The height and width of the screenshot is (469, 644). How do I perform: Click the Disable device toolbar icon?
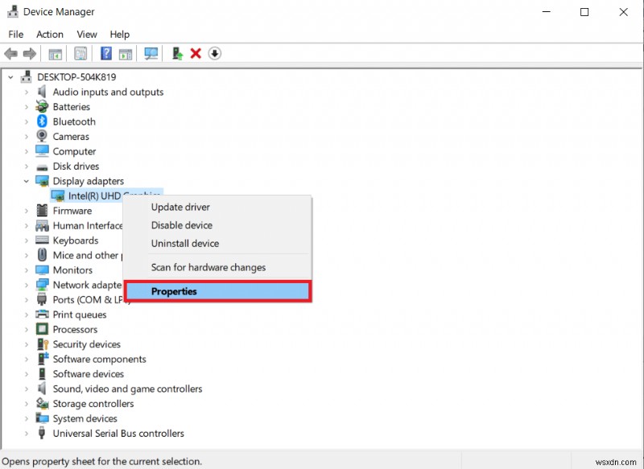pos(215,53)
